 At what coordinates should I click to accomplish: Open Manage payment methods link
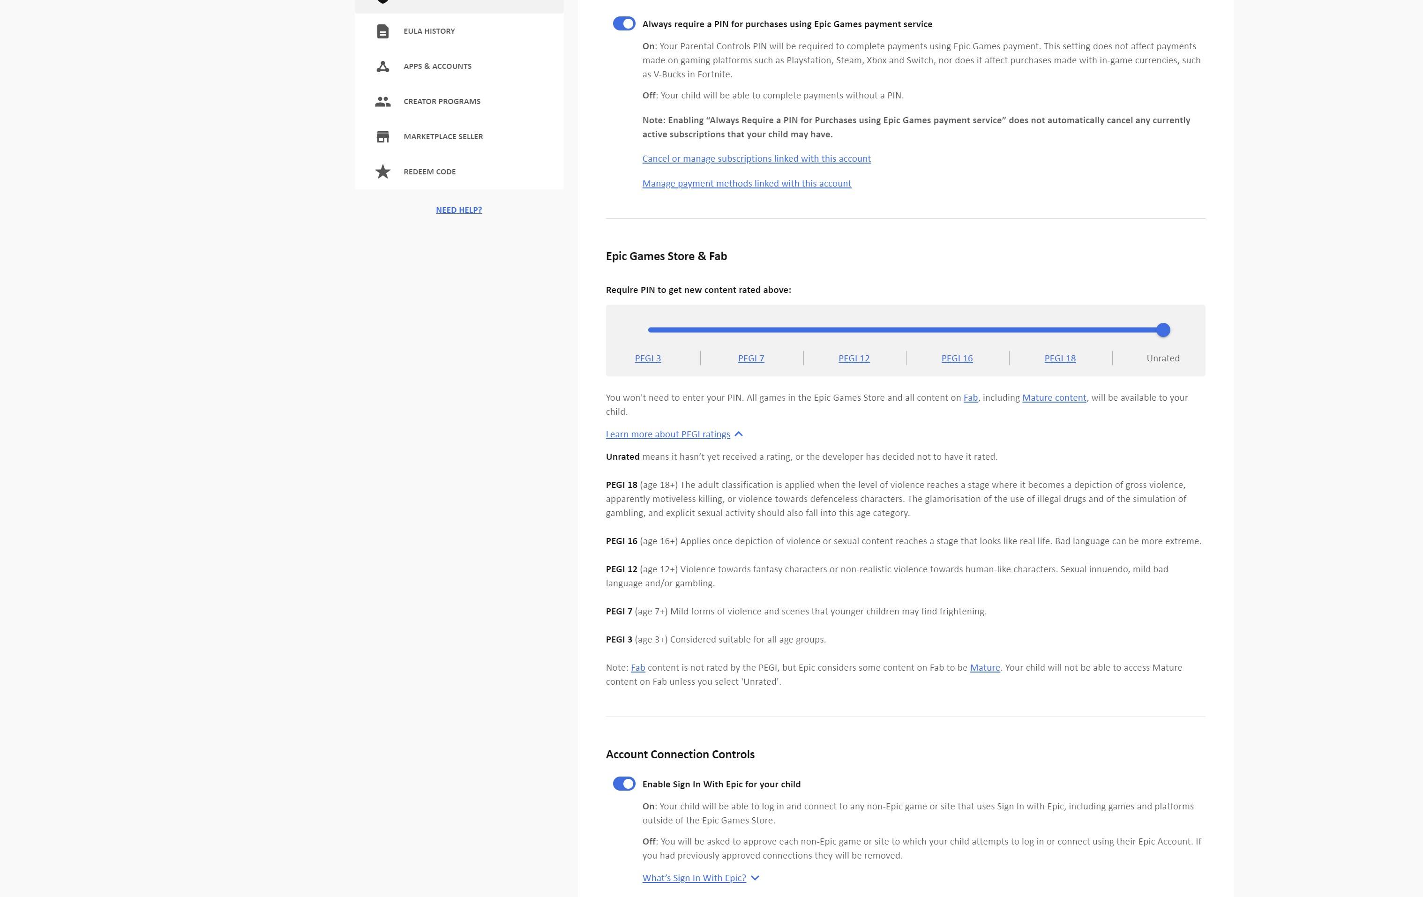[746, 184]
